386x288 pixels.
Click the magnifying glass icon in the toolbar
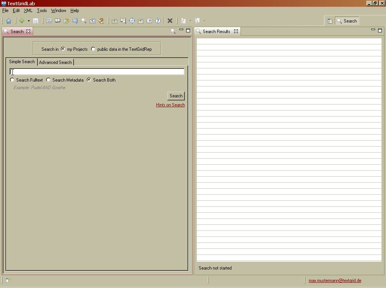click(84, 21)
